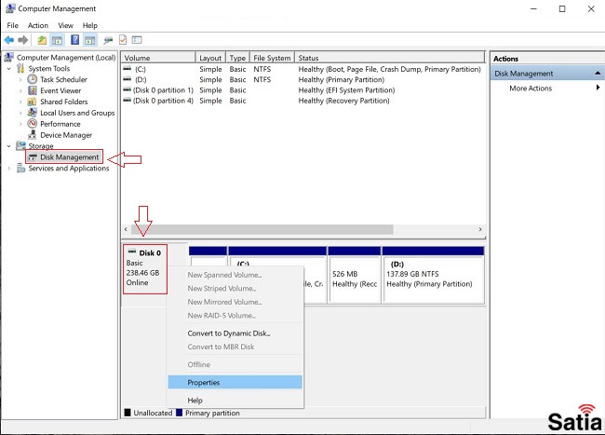Click Healthy (EFI System Partition) status cell
605x435 pixels.
point(346,90)
